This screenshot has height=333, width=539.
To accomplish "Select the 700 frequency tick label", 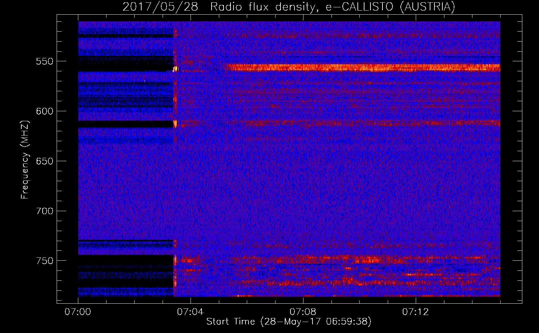I will 44,211.
